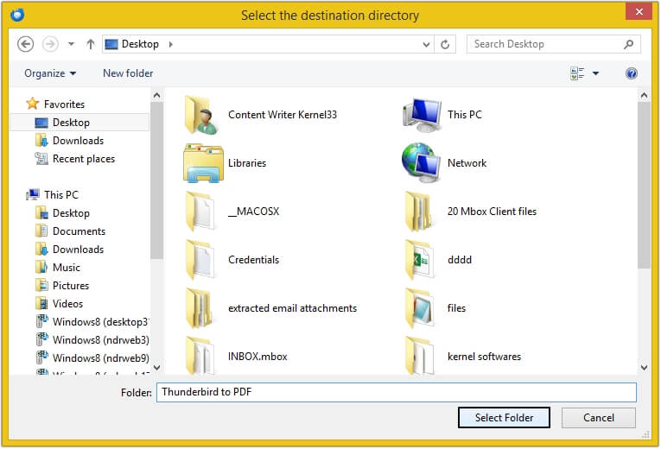
Task: Click the search magnifier icon
Action: pos(628,44)
